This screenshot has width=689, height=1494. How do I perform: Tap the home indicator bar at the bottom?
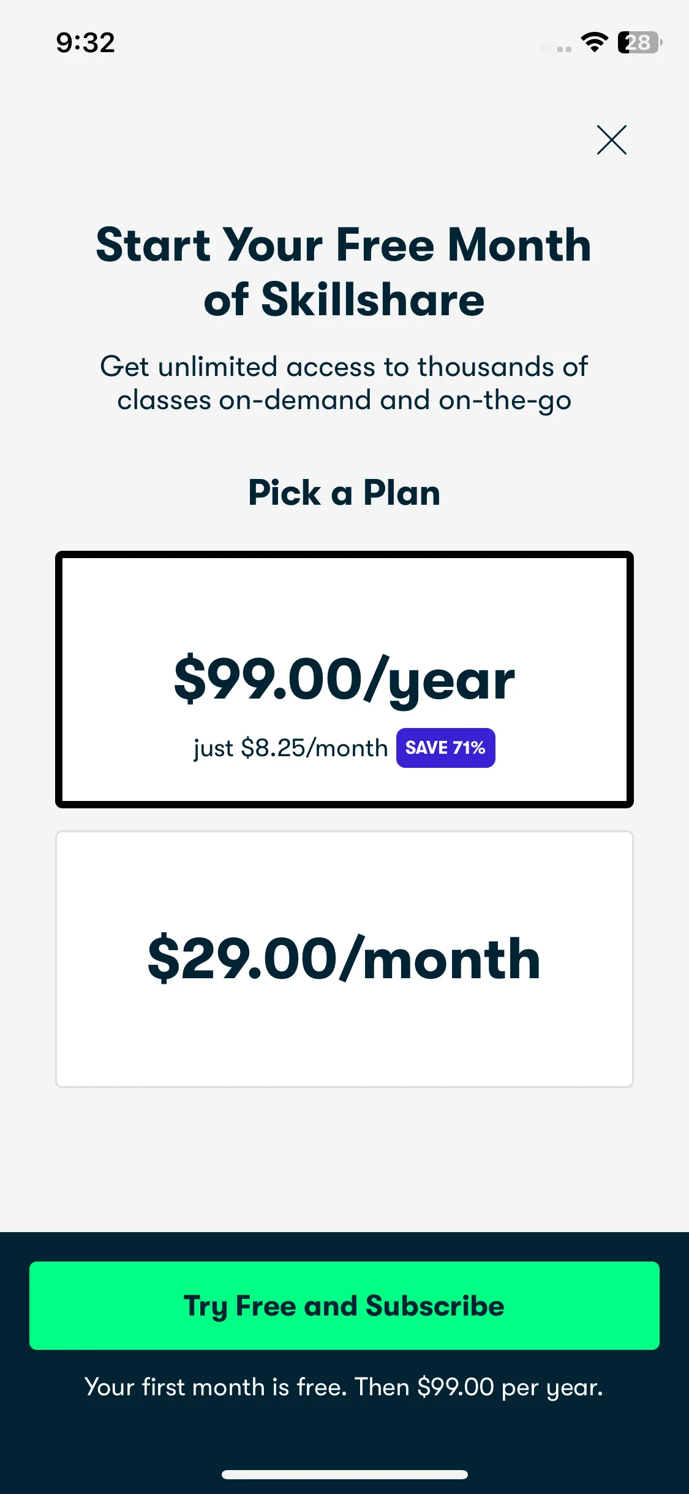click(344, 1474)
